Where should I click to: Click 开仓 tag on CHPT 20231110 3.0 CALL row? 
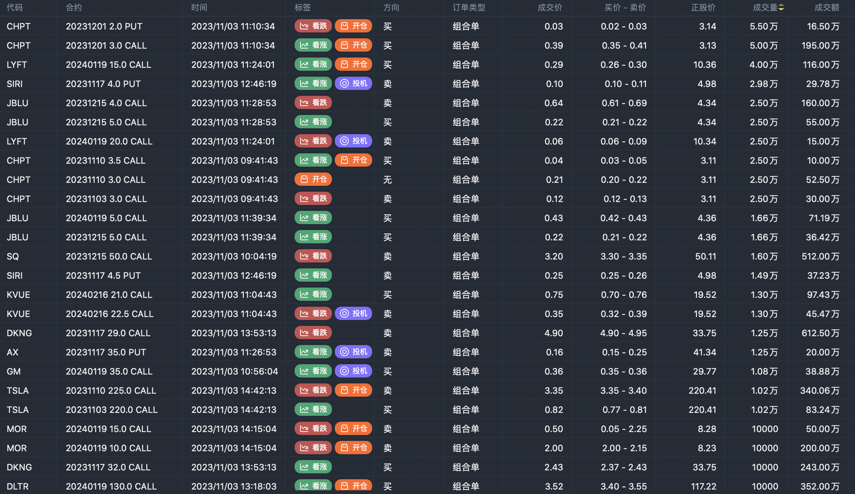(313, 179)
